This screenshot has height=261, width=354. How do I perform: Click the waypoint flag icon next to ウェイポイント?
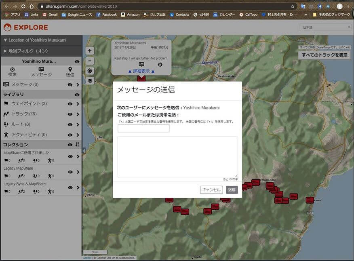click(6, 103)
